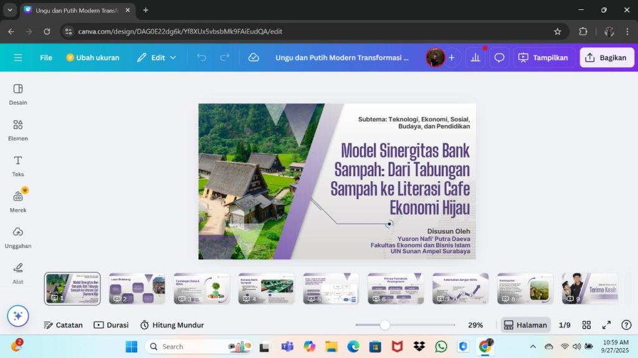This screenshot has width=638, height=358.
Task: Select slide 5 thumbnail
Action: [x=331, y=288]
